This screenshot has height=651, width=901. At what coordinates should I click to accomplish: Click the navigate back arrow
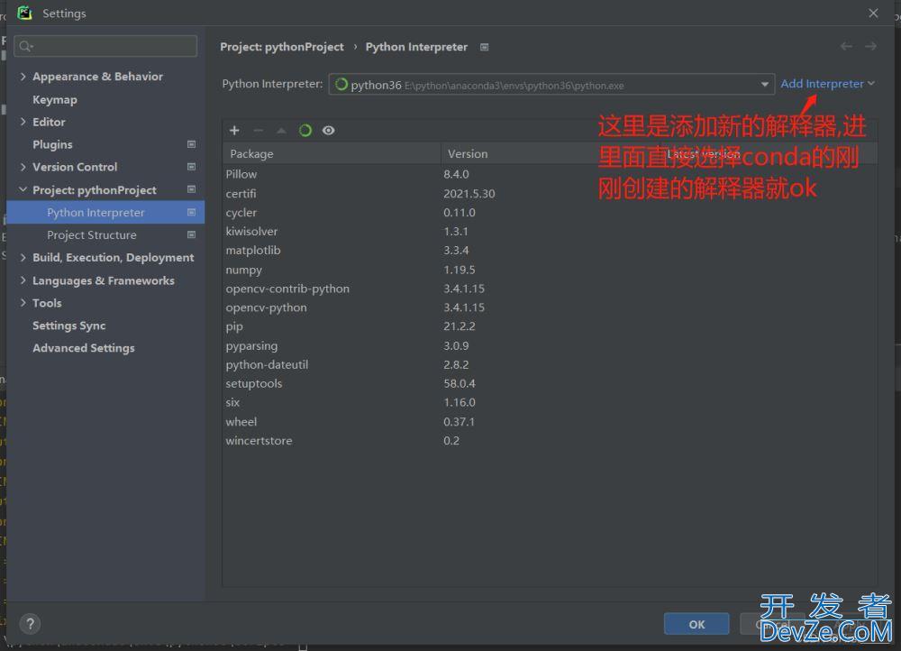point(846,47)
